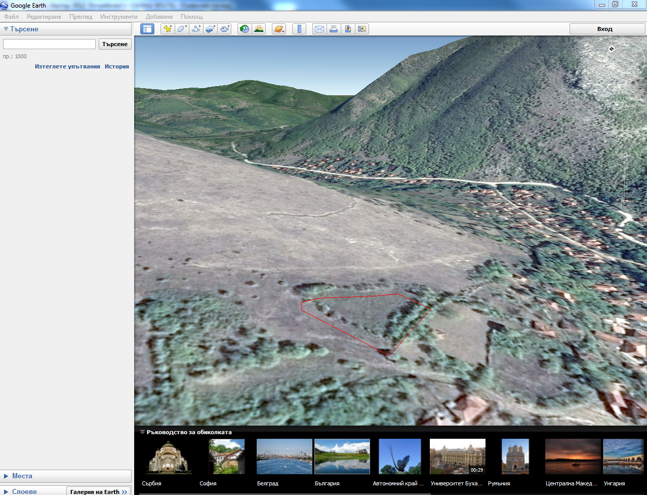Click the add polygon tool
Viewport: 647px width, 495px height.
tap(182, 29)
